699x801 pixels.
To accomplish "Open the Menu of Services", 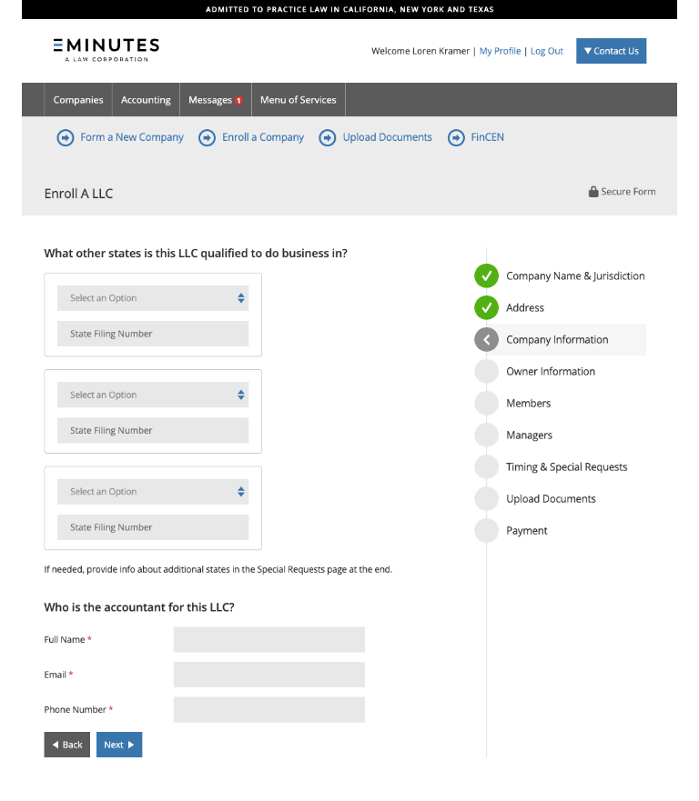I will [x=298, y=99].
